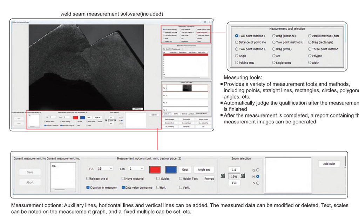The width and height of the screenshot is (359, 217).
Task: Click the Delete button under weld image list
Action: click(x=176, y=114)
